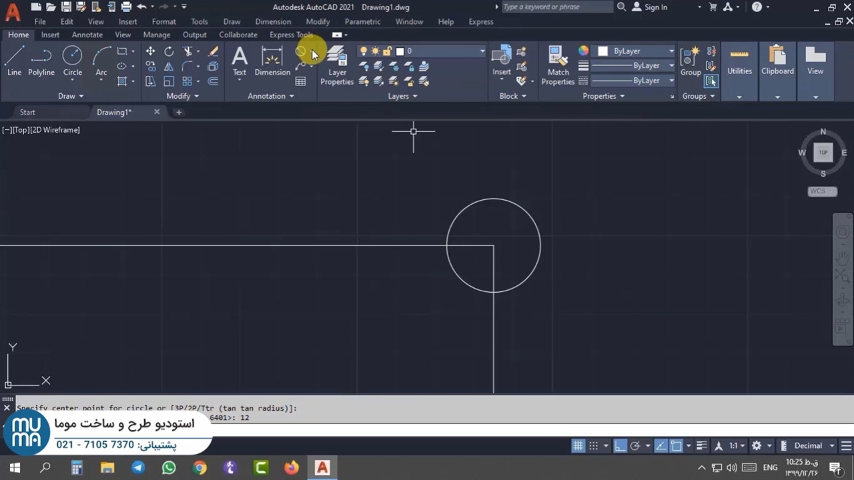The image size is (854, 480).
Task: Click the Match Properties tool
Action: tap(558, 65)
